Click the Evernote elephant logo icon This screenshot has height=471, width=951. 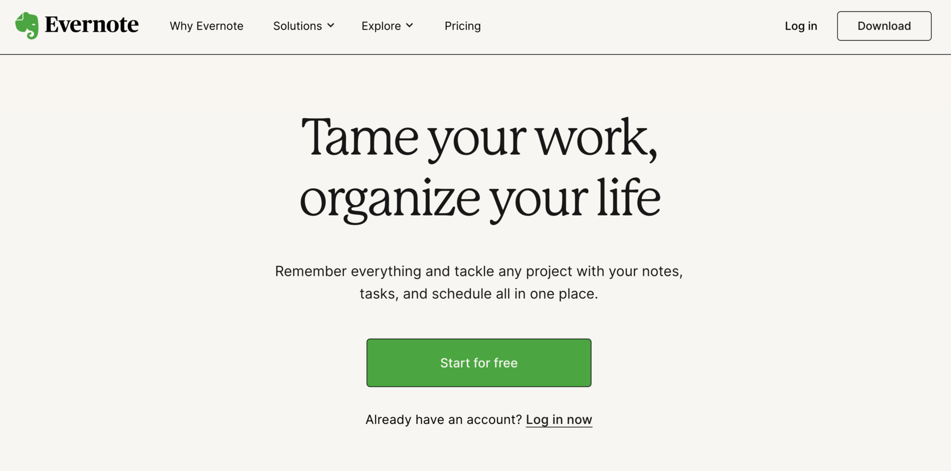point(27,25)
